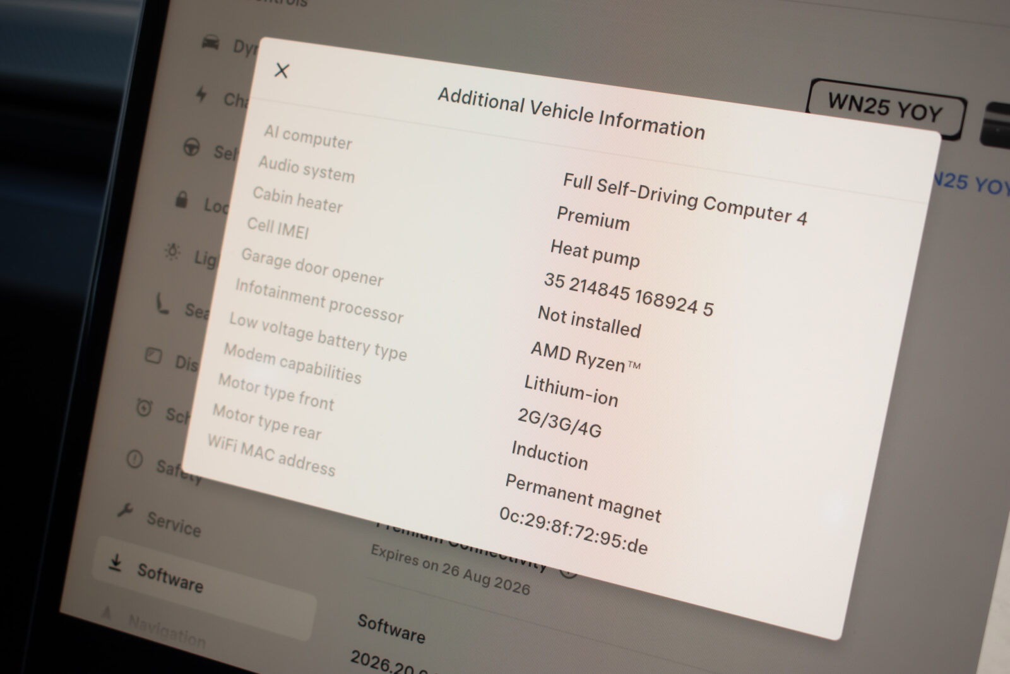This screenshot has height=674, width=1010.
Task: Select the AMD Ryzen processor value
Action: [585, 357]
